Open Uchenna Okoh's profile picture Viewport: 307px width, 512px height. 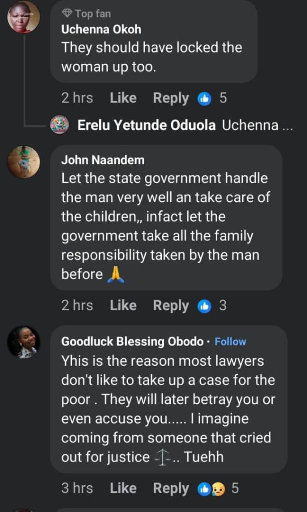pos(23,16)
